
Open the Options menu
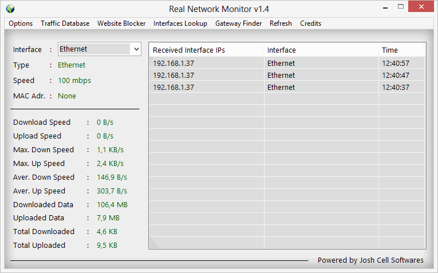[x=21, y=23]
